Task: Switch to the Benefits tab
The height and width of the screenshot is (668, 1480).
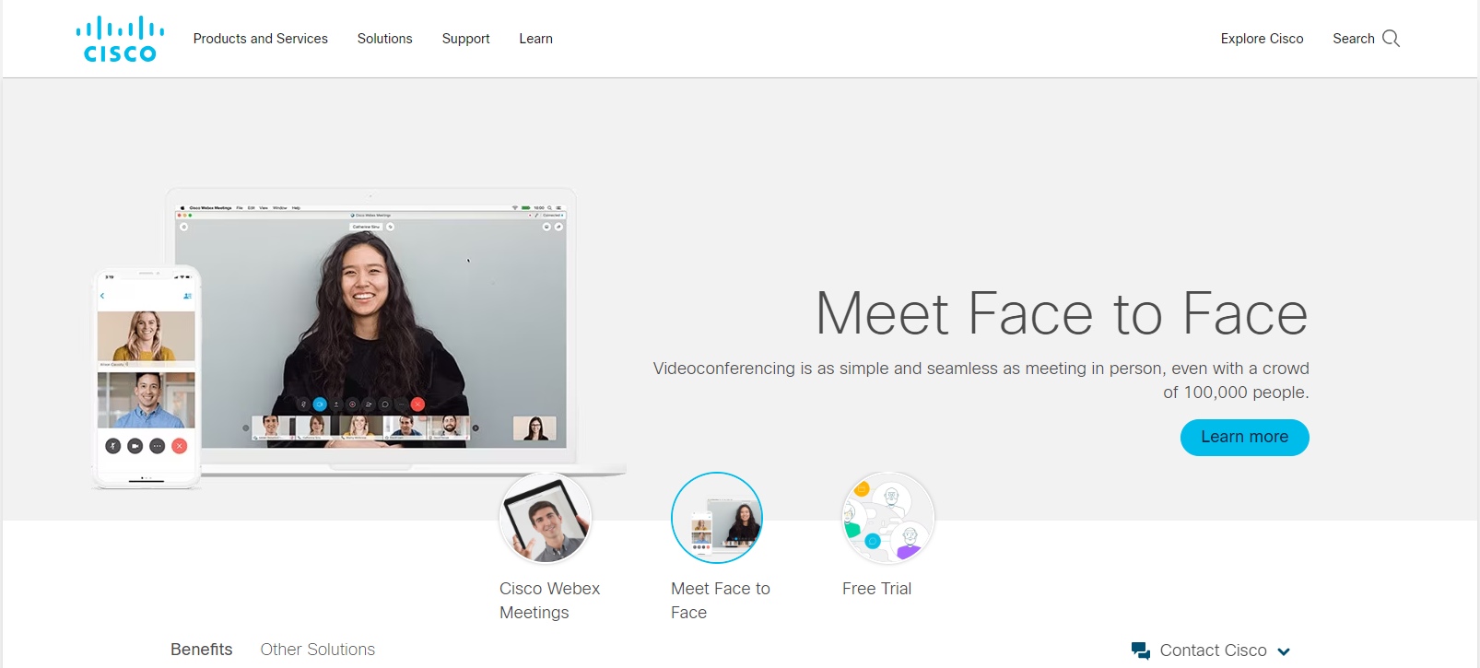Action: pyautogui.click(x=202, y=650)
